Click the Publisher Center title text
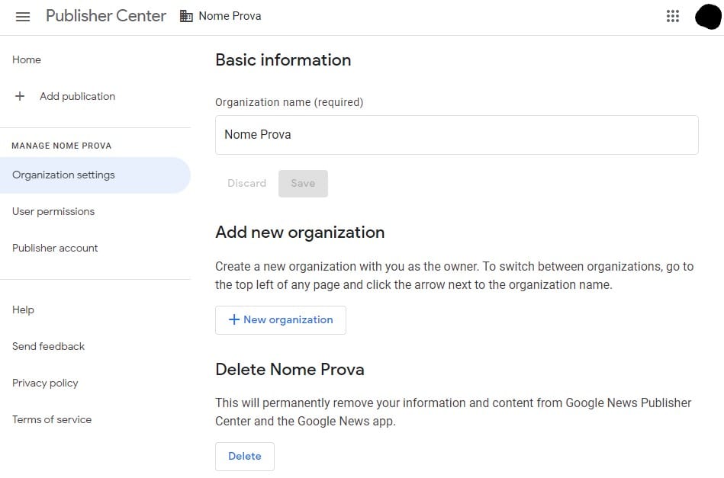The width and height of the screenshot is (724, 478). 106,15
